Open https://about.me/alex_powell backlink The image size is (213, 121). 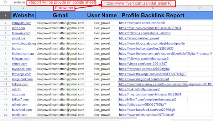click(139, 38)
